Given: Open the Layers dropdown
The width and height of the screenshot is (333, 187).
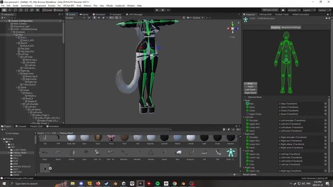Looking at the screenshot, I should [x=309, y=10].
